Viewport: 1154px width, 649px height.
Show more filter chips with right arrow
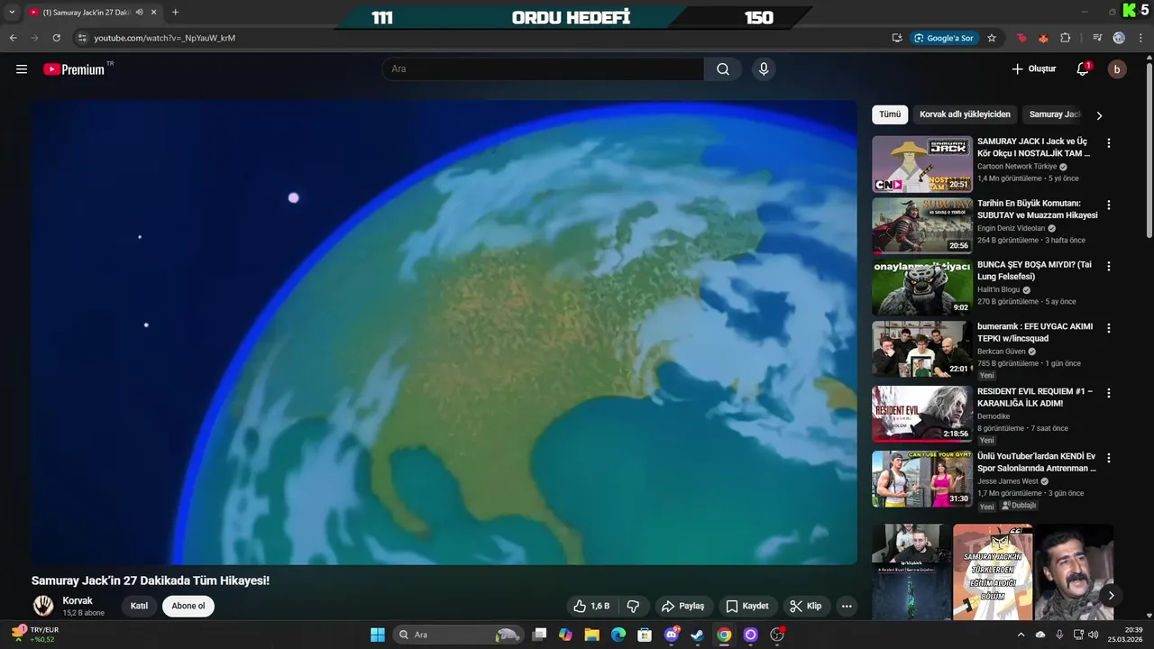click(x=1099, y=115)
